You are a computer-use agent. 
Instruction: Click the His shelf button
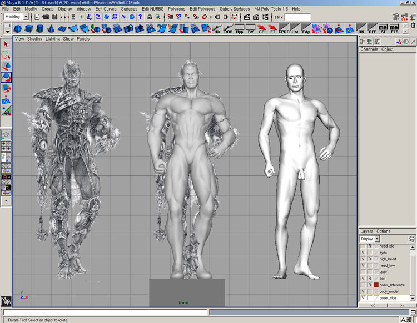(217, 29)
